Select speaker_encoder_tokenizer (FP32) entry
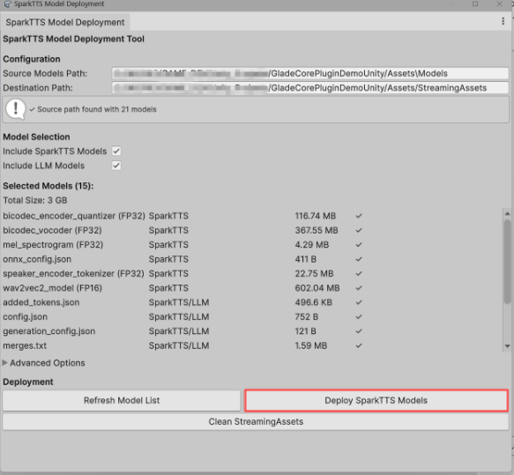The image size is (514, 475). [73, 273]
